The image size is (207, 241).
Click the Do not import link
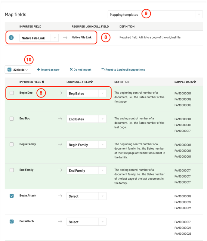(82, 70)
